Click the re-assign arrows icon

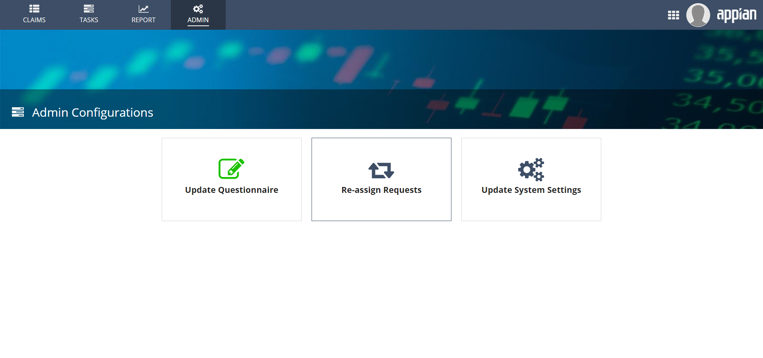[x=381, y=170]
